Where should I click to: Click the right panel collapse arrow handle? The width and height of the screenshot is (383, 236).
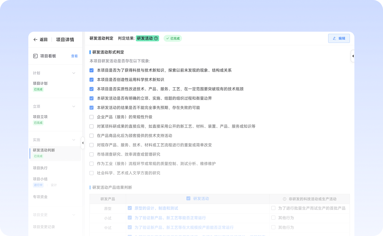point(353,56)
